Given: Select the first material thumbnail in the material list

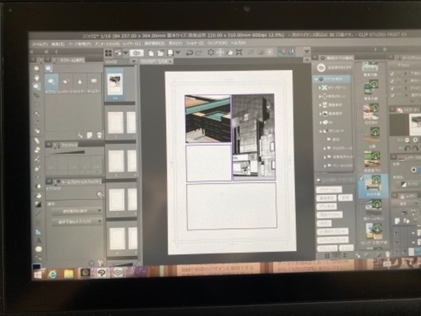Looking at the screenshot, I should tap(370, 67).
